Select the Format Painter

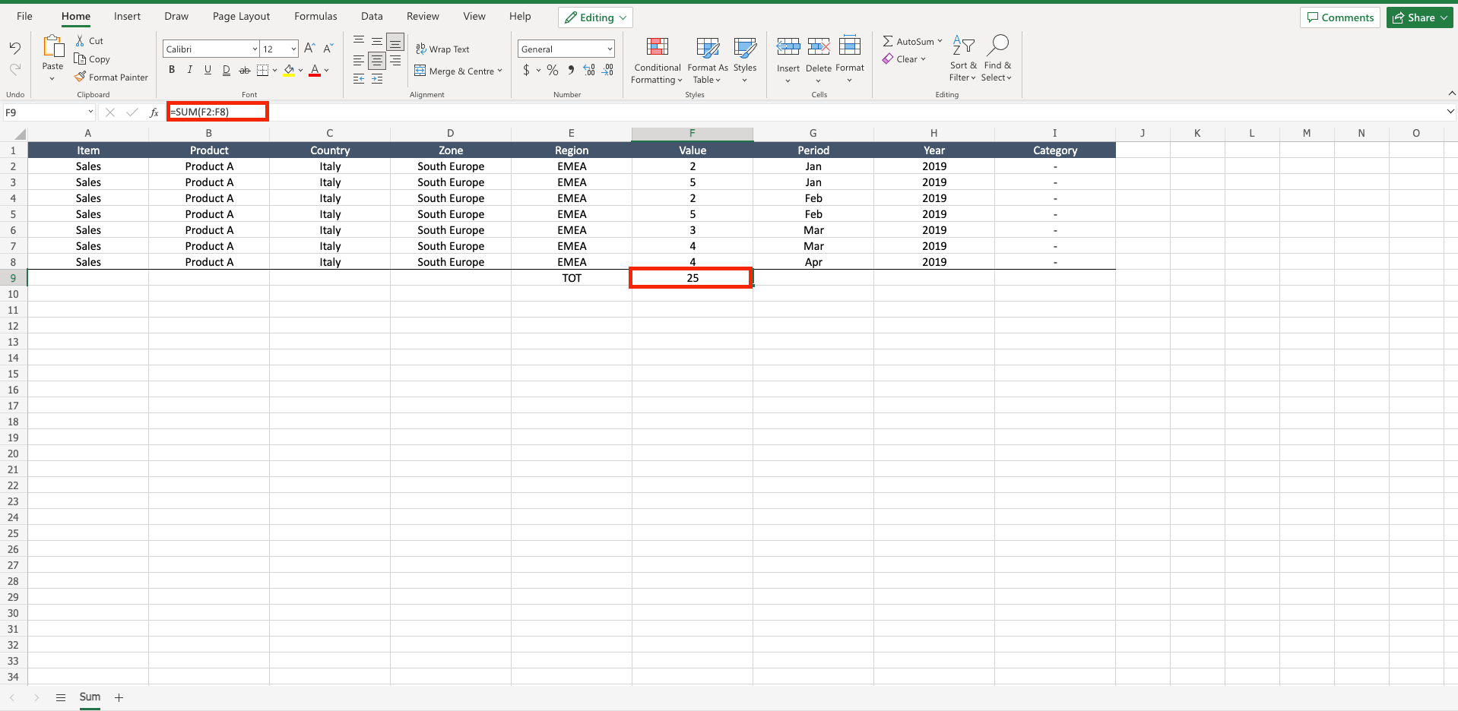click(x=112, y=77)
